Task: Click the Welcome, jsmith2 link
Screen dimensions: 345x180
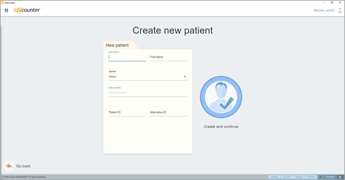Action: [x=324, y=10]
